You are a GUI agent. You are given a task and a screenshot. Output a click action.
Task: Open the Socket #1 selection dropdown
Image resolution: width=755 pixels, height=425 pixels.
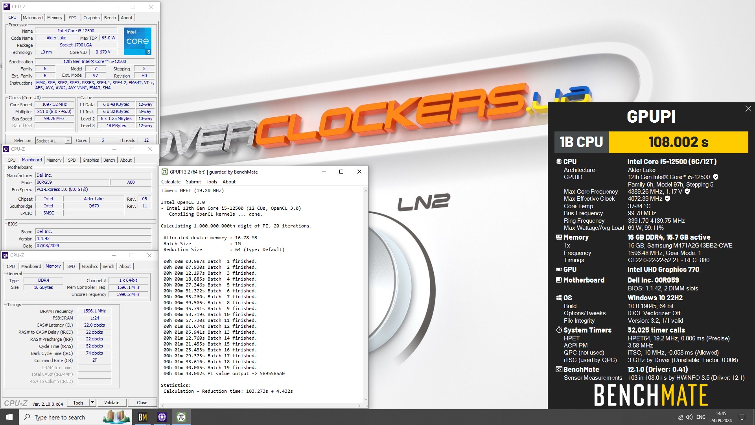pyautogui.click(x=68, y=141)
